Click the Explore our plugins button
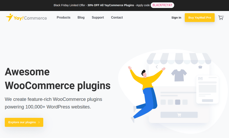Screen dimensions: 229x138 24,122
